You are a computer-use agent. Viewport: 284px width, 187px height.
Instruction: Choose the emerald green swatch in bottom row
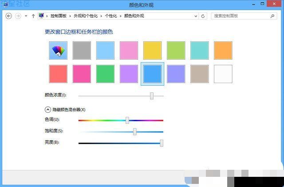[x=105, y=74]
